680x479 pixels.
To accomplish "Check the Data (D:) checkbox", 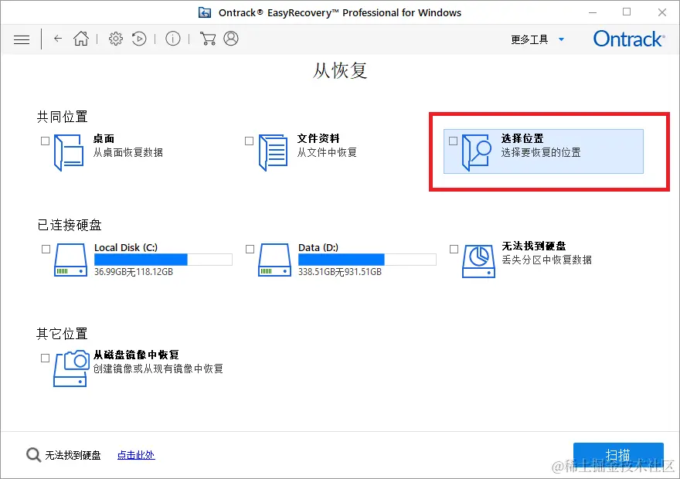I will [x=250, y=250].
